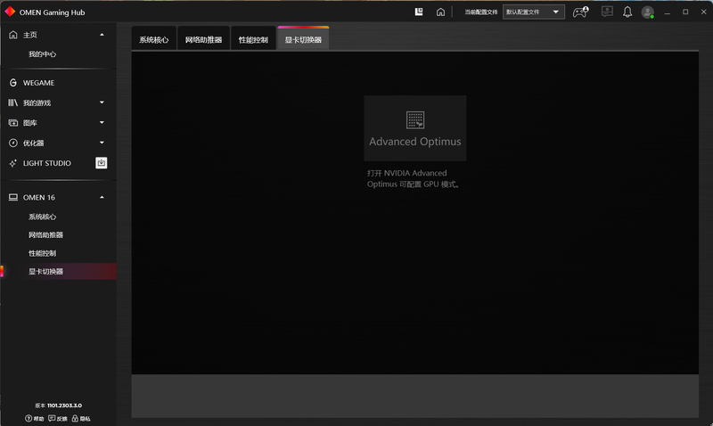Click the Advanced Optimus tile
Screen dimensions: 713x426
[x=415, y=128]
